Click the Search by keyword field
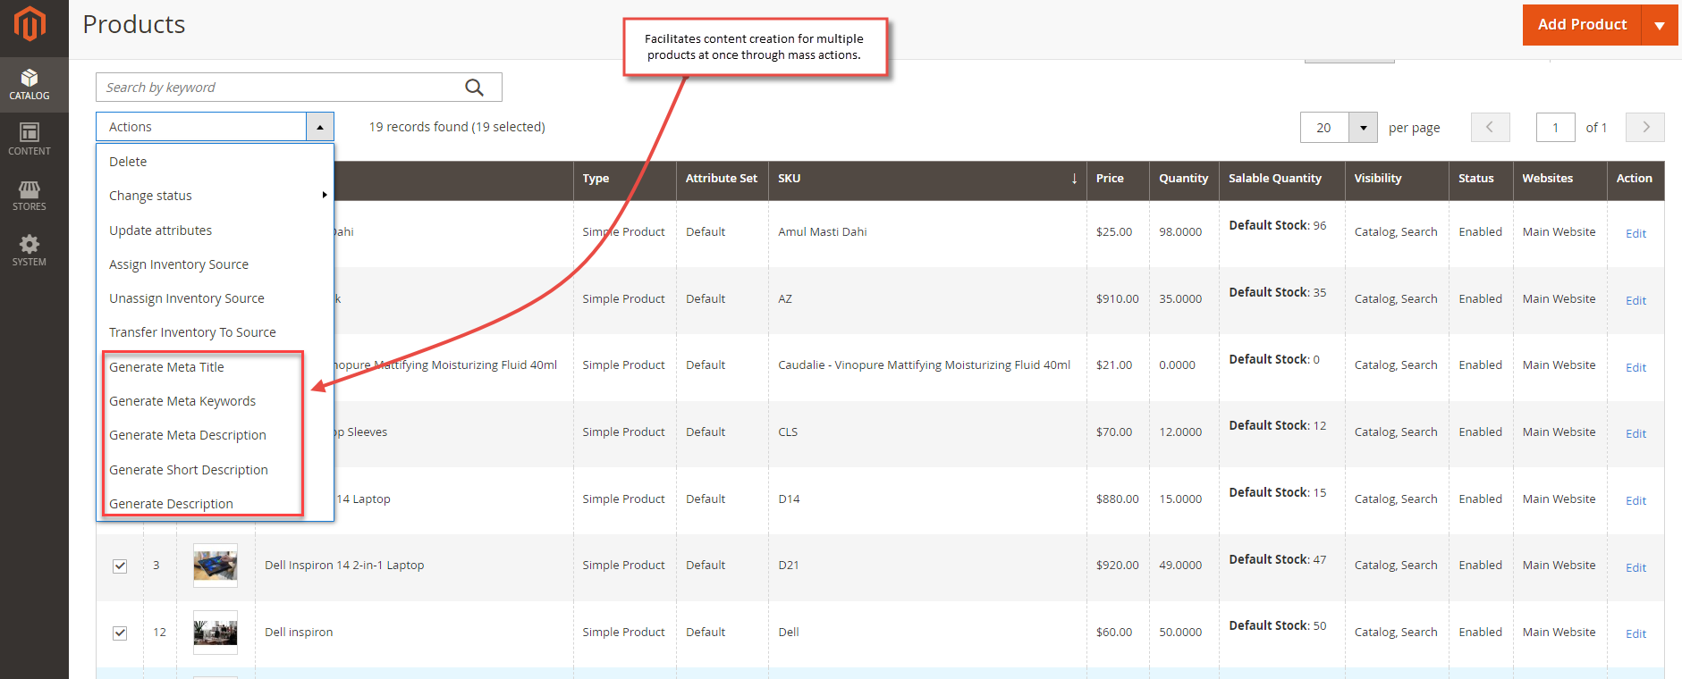This screenshot has width=1682, height=679. (x=277, y=88)
